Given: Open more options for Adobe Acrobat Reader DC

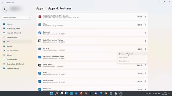Looking at the screenshot, I should (x=145, y=17).
